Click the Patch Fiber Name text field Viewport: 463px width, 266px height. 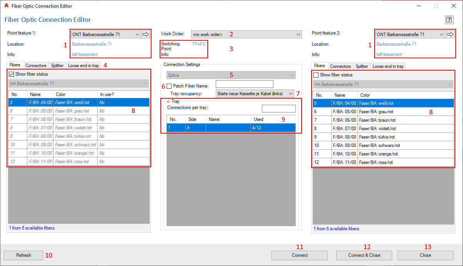tap(245, 84)
